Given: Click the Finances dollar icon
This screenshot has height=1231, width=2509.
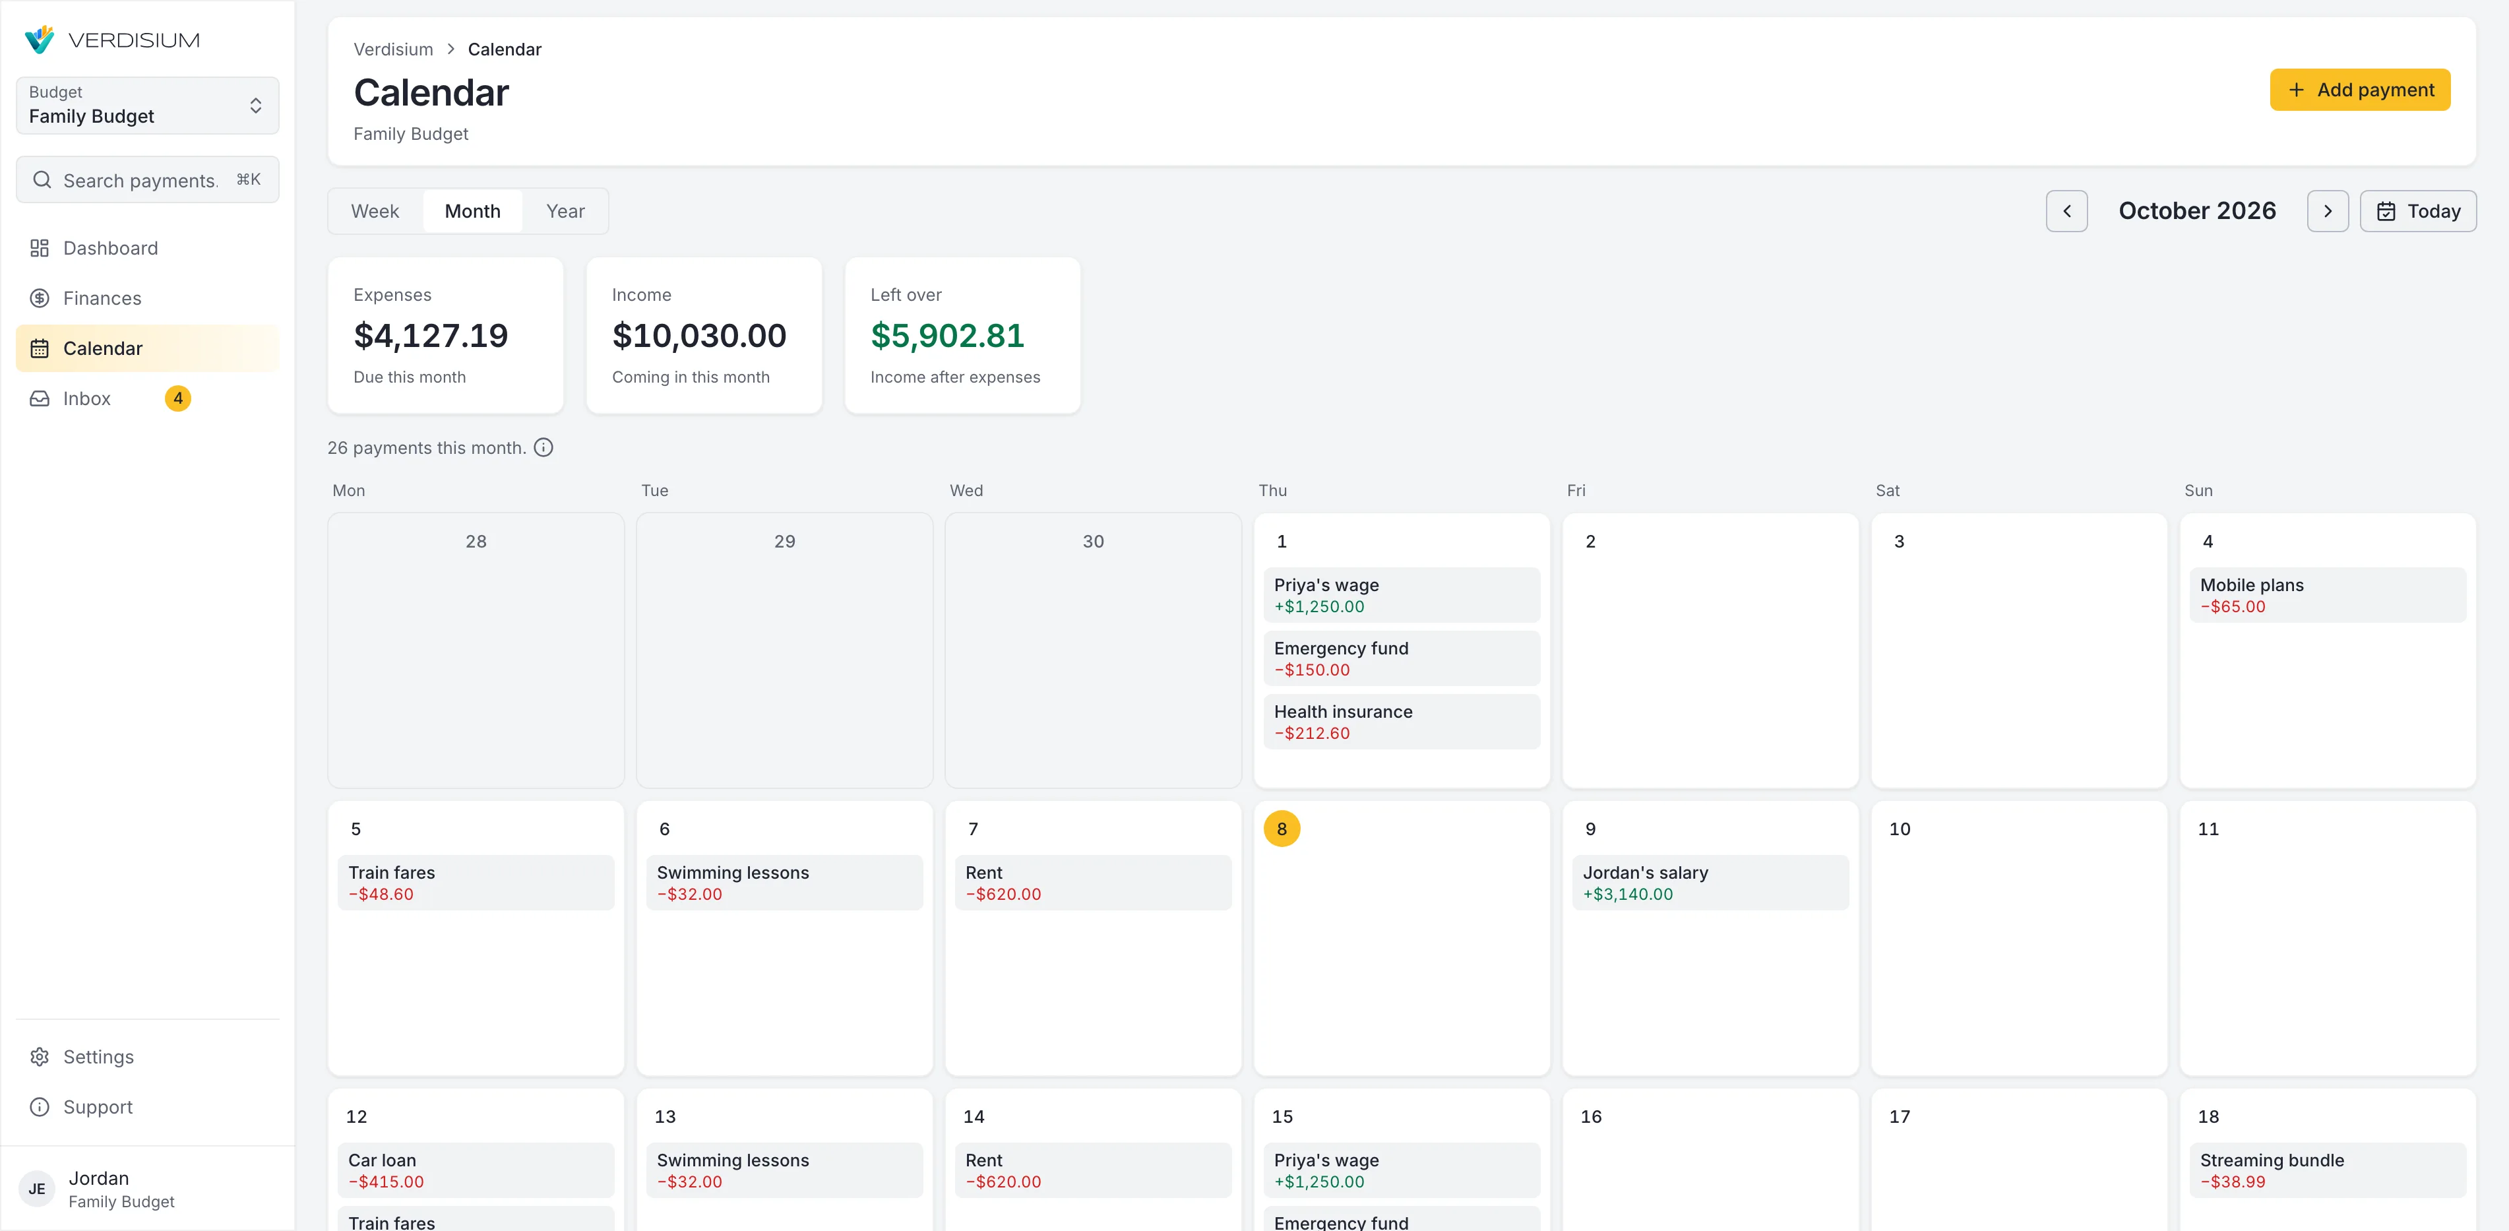Looking at the screenshot, I should point(40,298).
